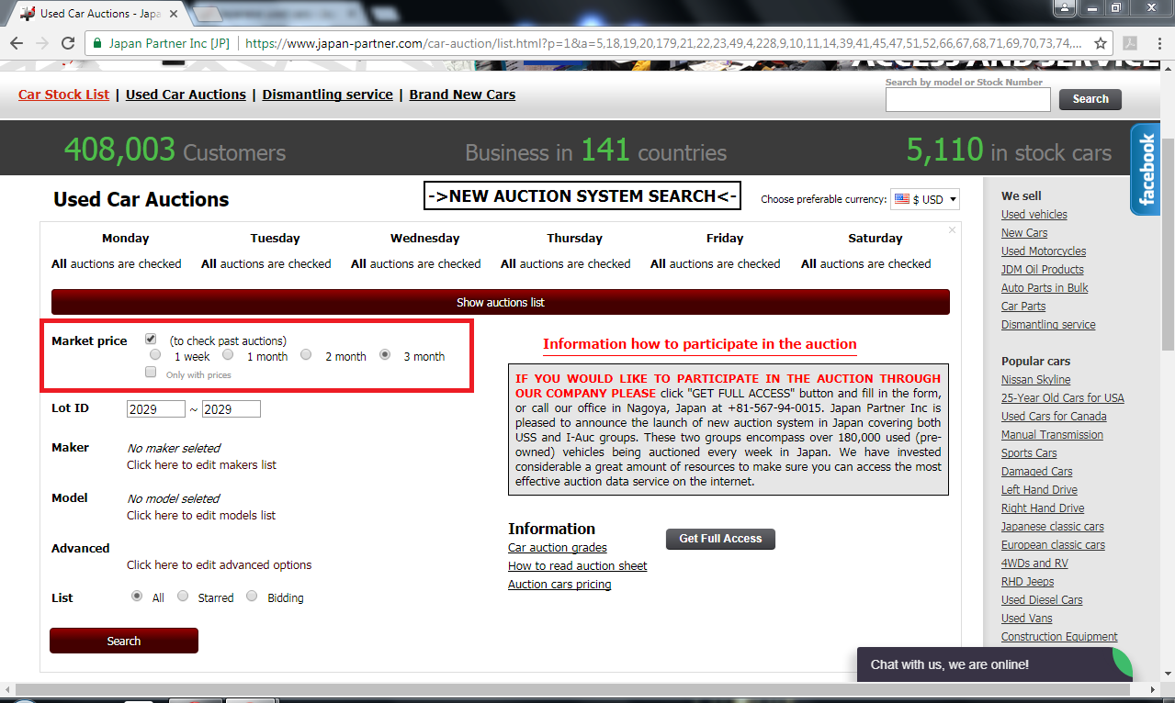1175x703 pixels.
Task: Click the dark red Search button below List
Action: (124, 641)
